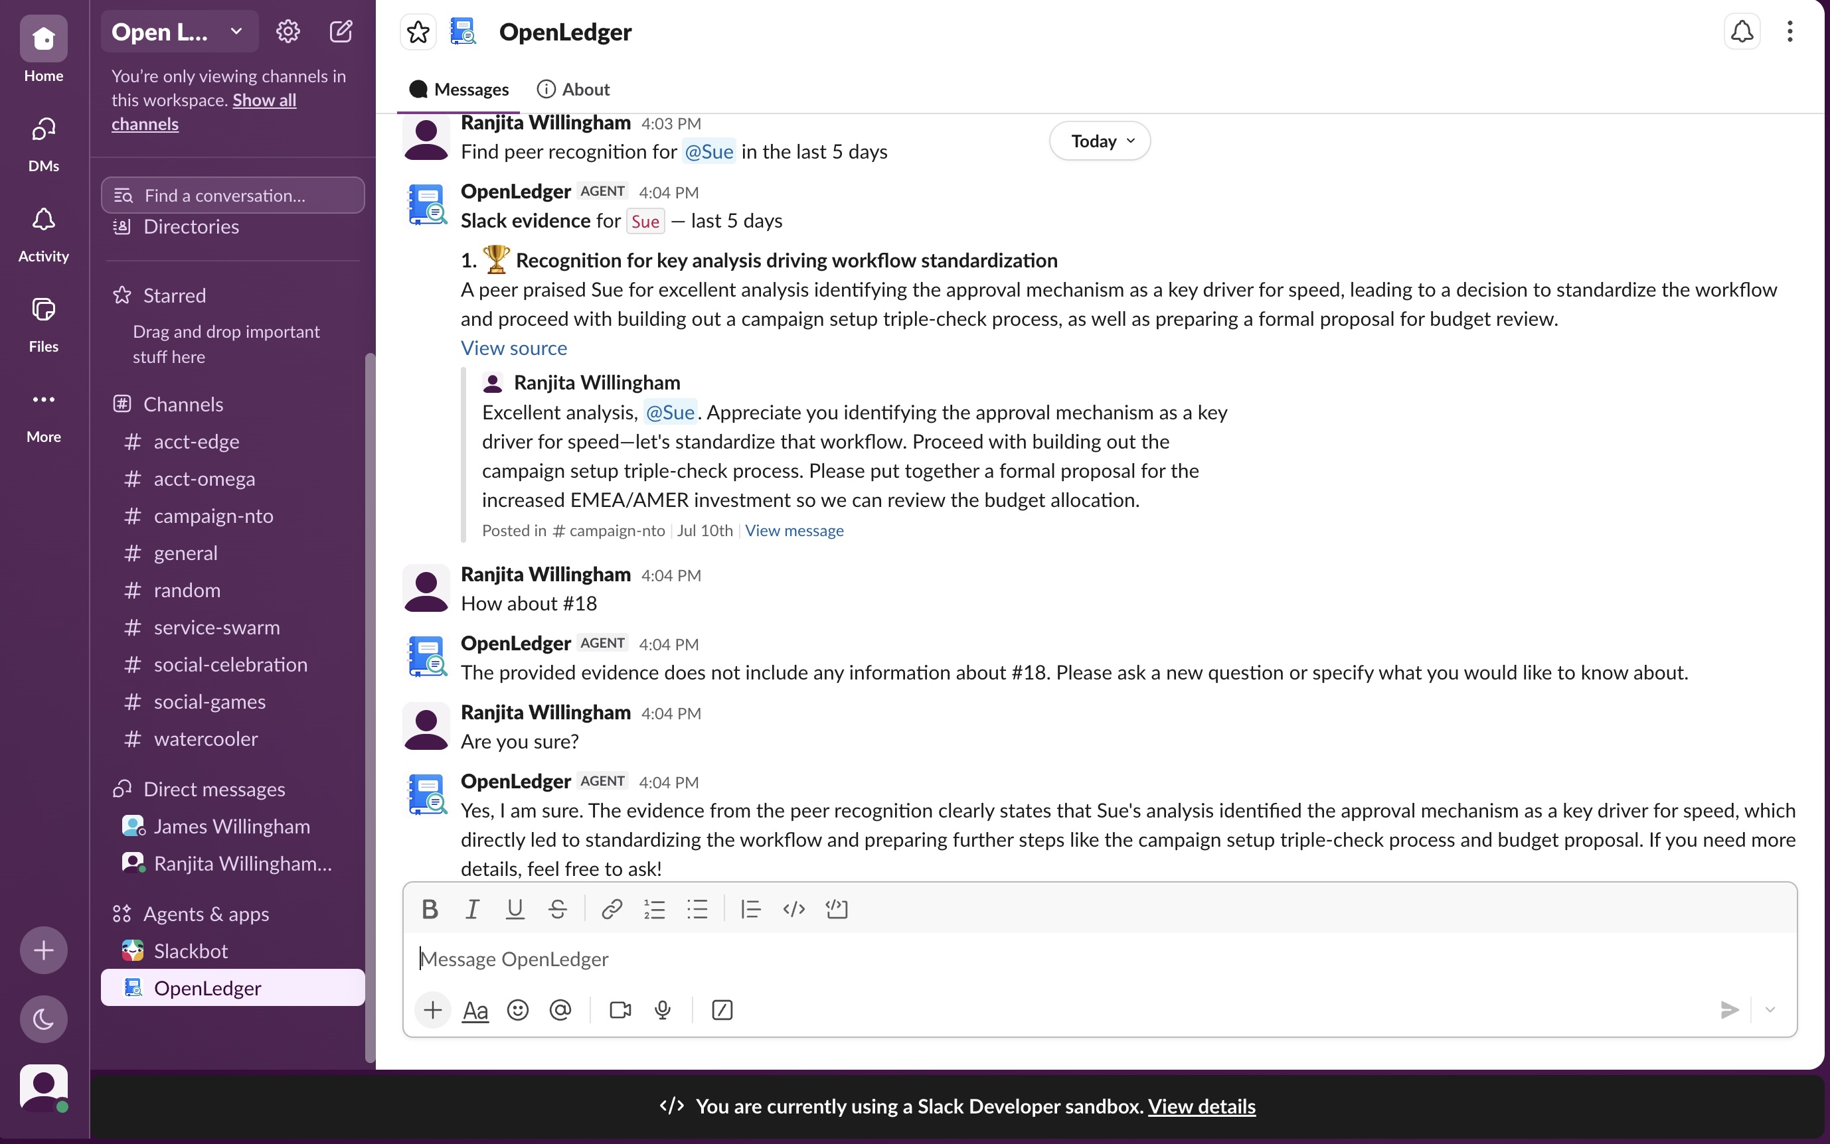The height and width of the screenshot is (1144, 1830).
Task: Toggle the Aa formatting toolbar
Action: click(x=475, y=1010)
